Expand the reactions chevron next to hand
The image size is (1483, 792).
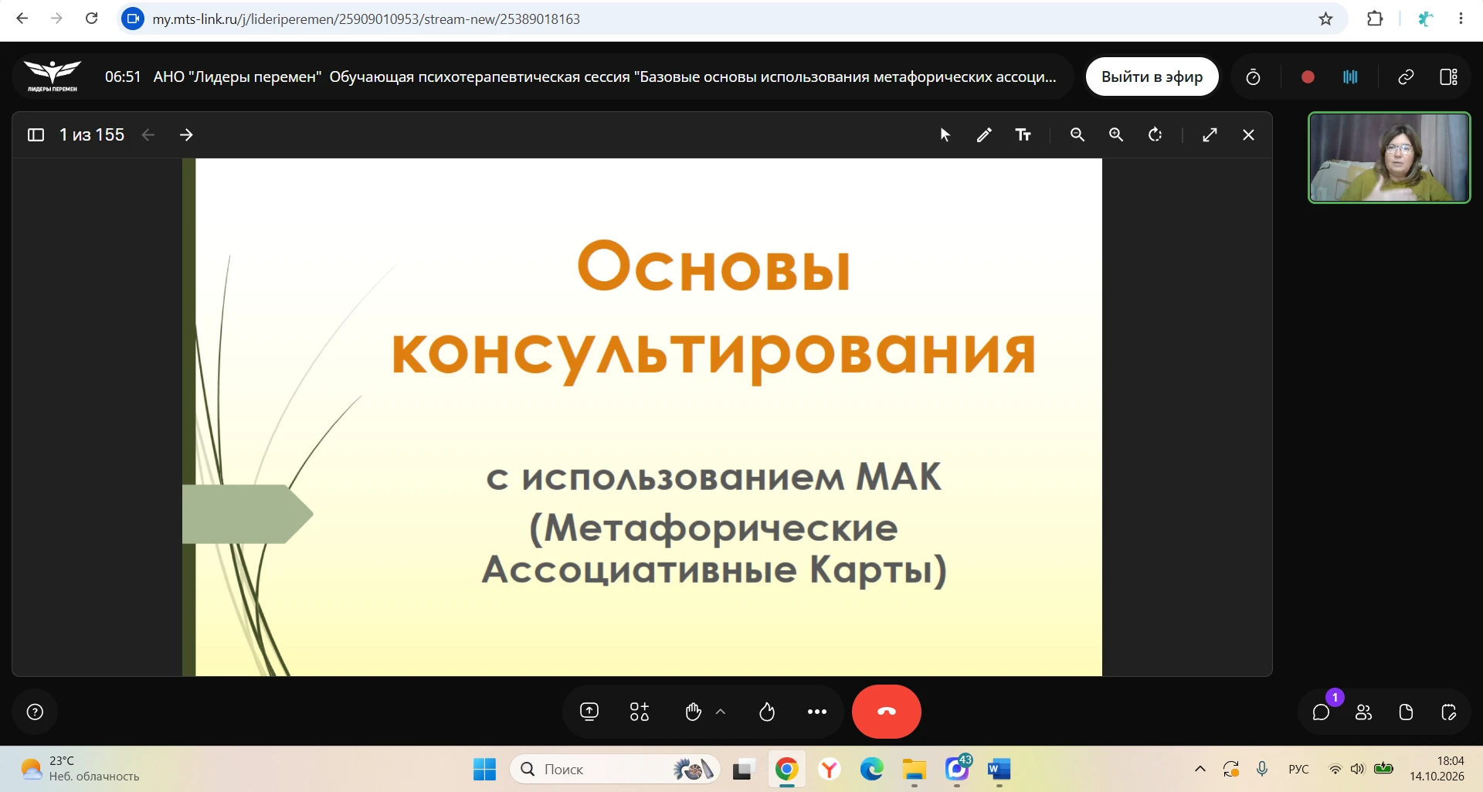click(721, 712)
